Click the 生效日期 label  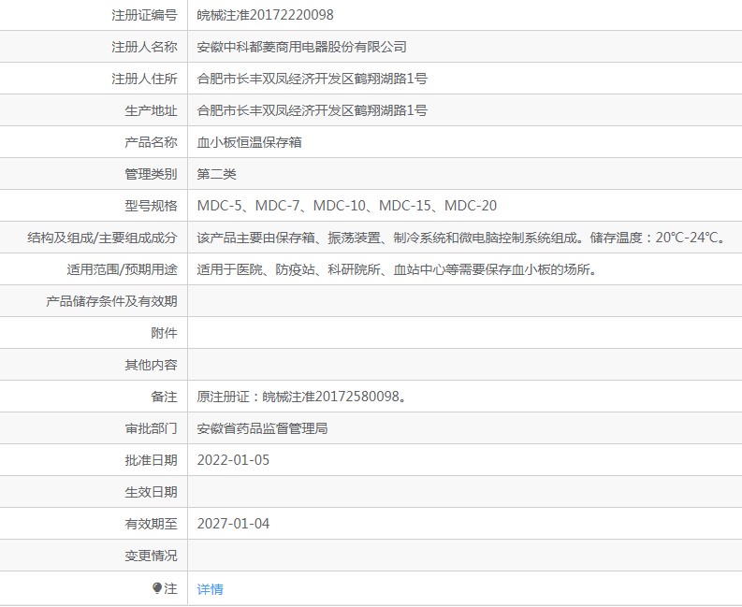pyautogui.click(x=151, y=492)
